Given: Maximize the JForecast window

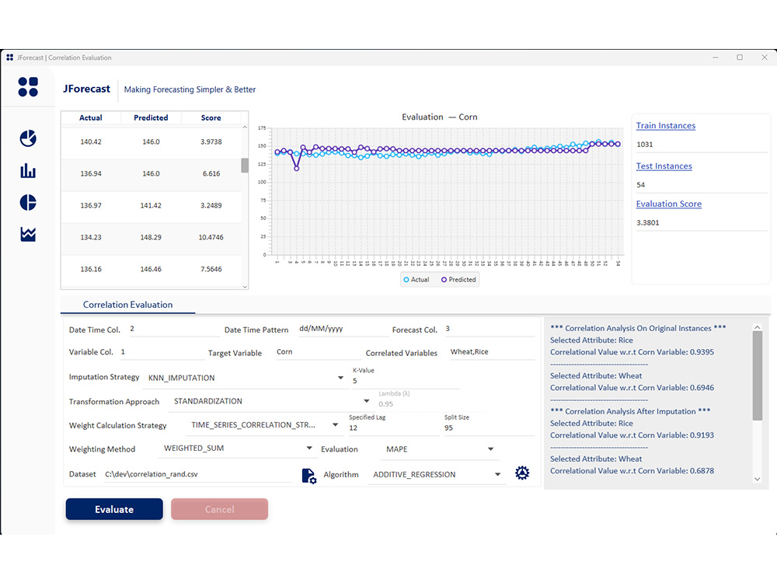Looking at the screenshot, I should click(740, 58).
